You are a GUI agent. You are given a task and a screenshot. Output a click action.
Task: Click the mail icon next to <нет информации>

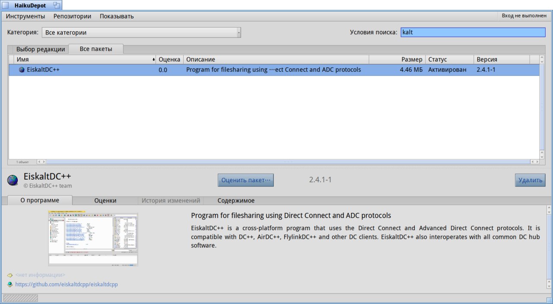tap(10, 275)
